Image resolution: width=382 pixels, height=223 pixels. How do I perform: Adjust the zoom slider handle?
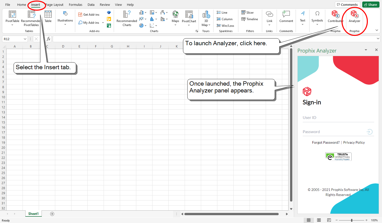pos(352,220)
